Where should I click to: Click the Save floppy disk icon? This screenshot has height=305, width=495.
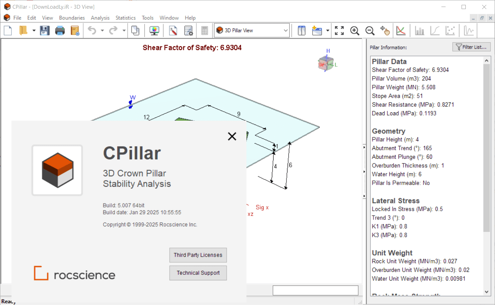45,31
